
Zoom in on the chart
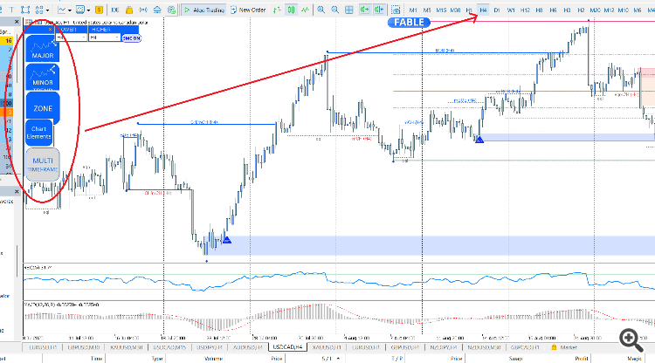point(321,10)
